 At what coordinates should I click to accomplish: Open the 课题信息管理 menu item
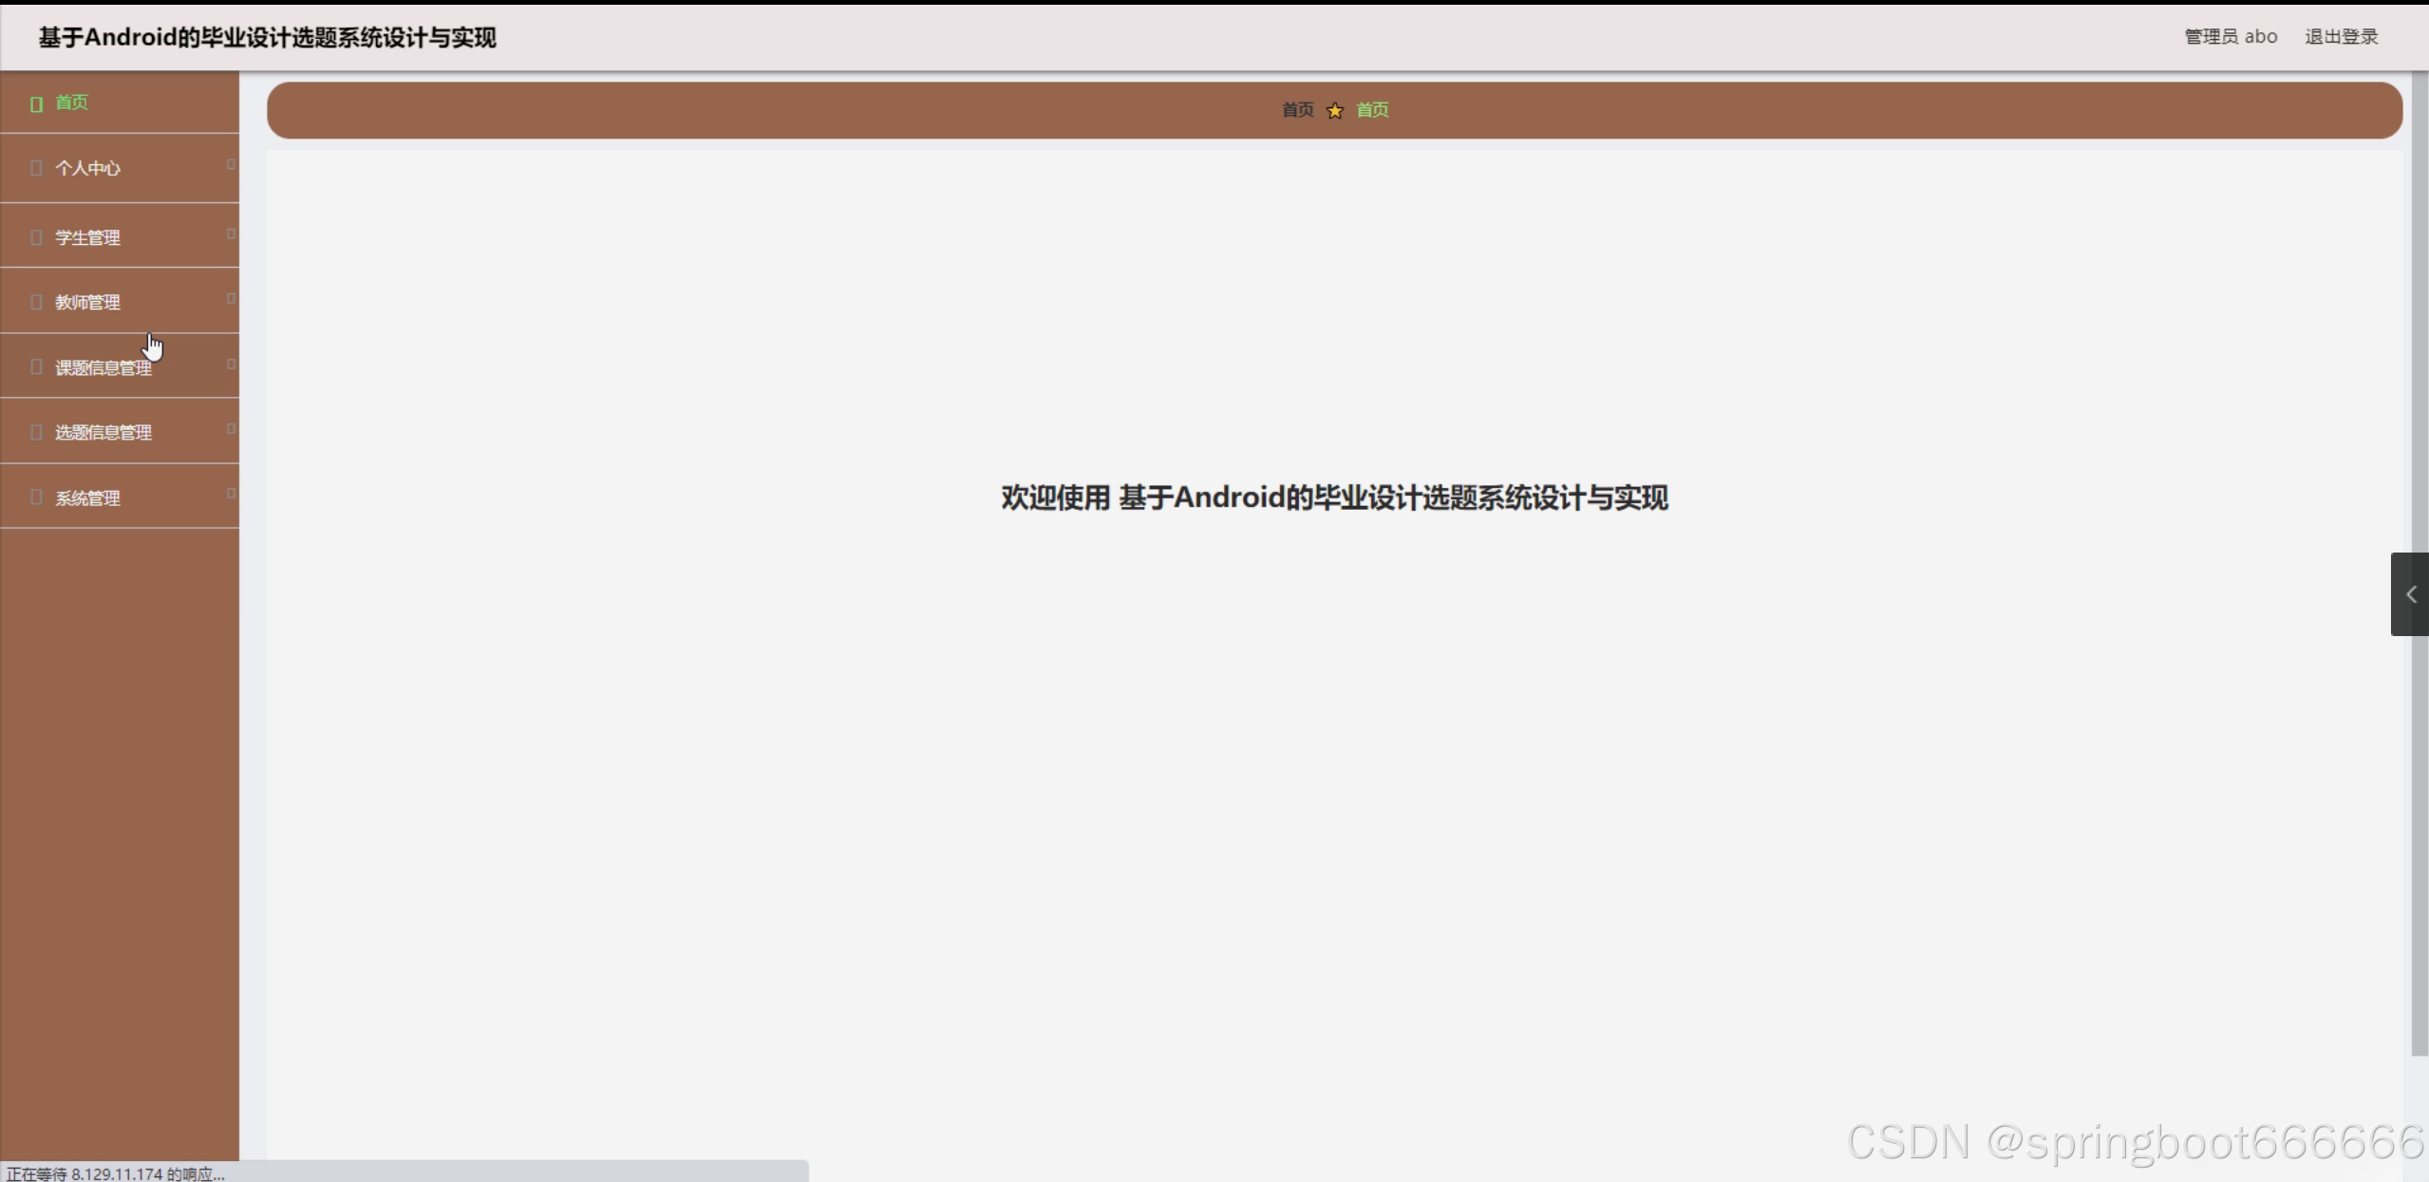(104, 367)
